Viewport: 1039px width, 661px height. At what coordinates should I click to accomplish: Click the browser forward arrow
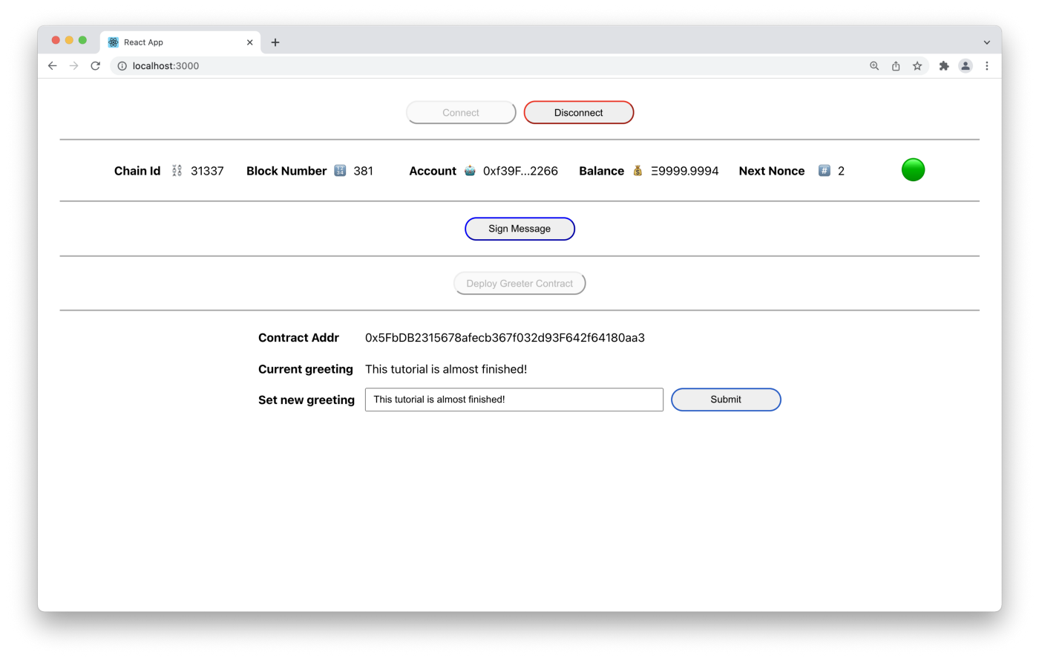point(73,65)
